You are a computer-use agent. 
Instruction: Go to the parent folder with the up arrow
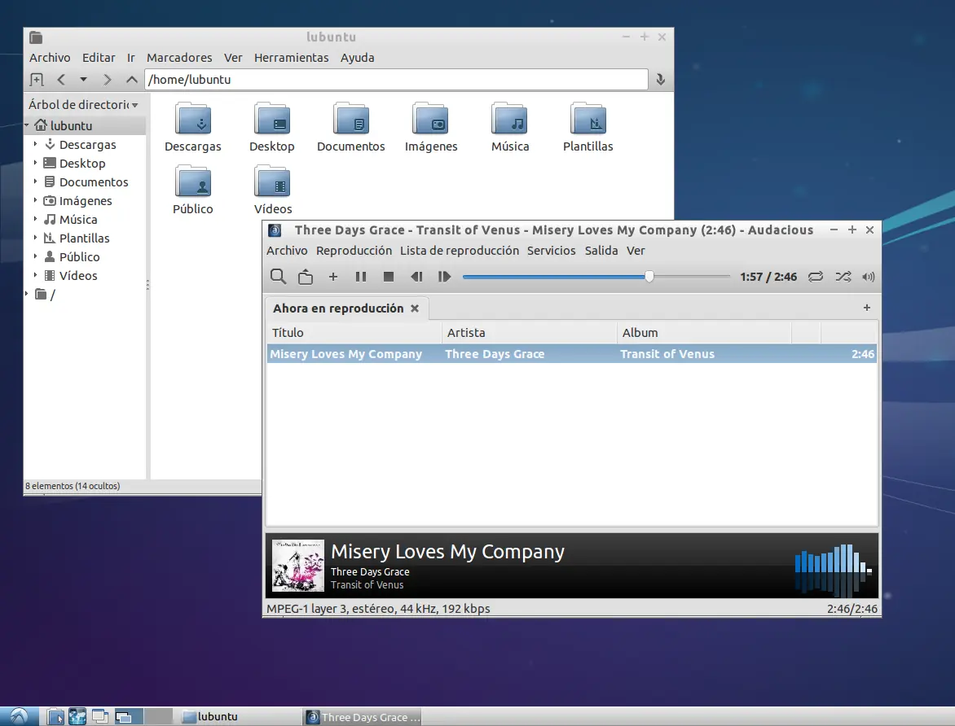point(131,80)
